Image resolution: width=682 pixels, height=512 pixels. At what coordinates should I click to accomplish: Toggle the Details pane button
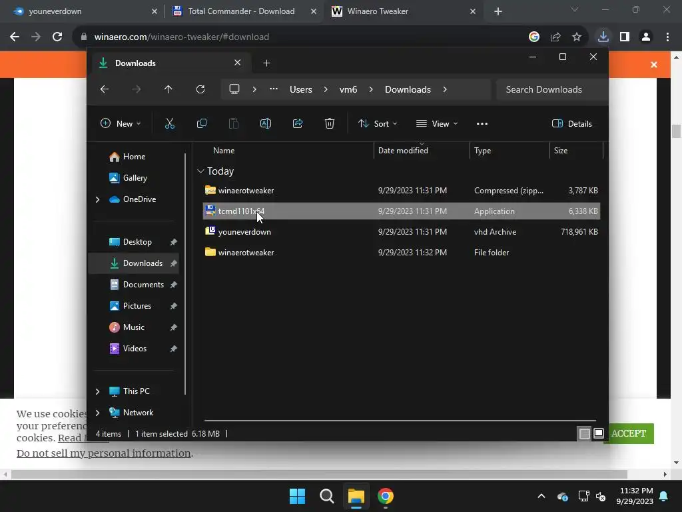pos(572,123)
